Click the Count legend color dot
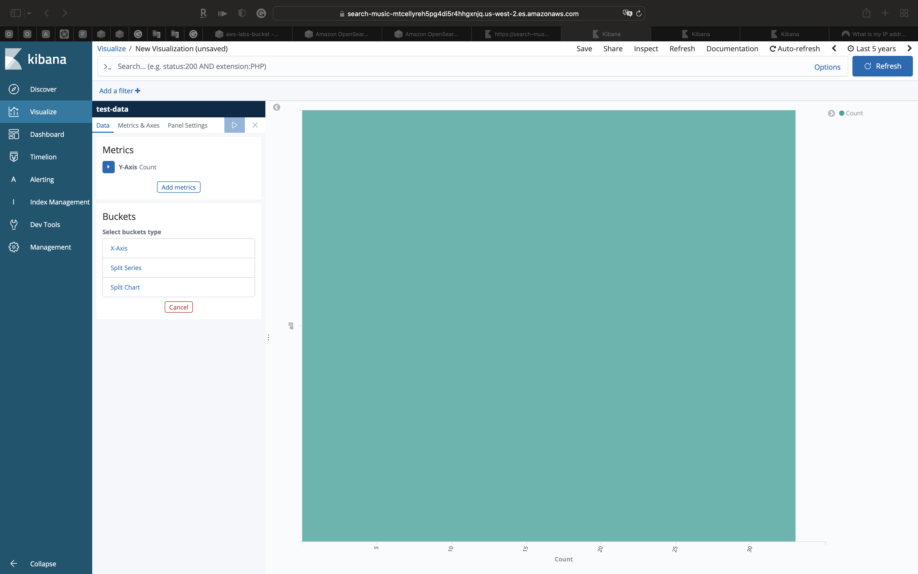 (841, 113)
